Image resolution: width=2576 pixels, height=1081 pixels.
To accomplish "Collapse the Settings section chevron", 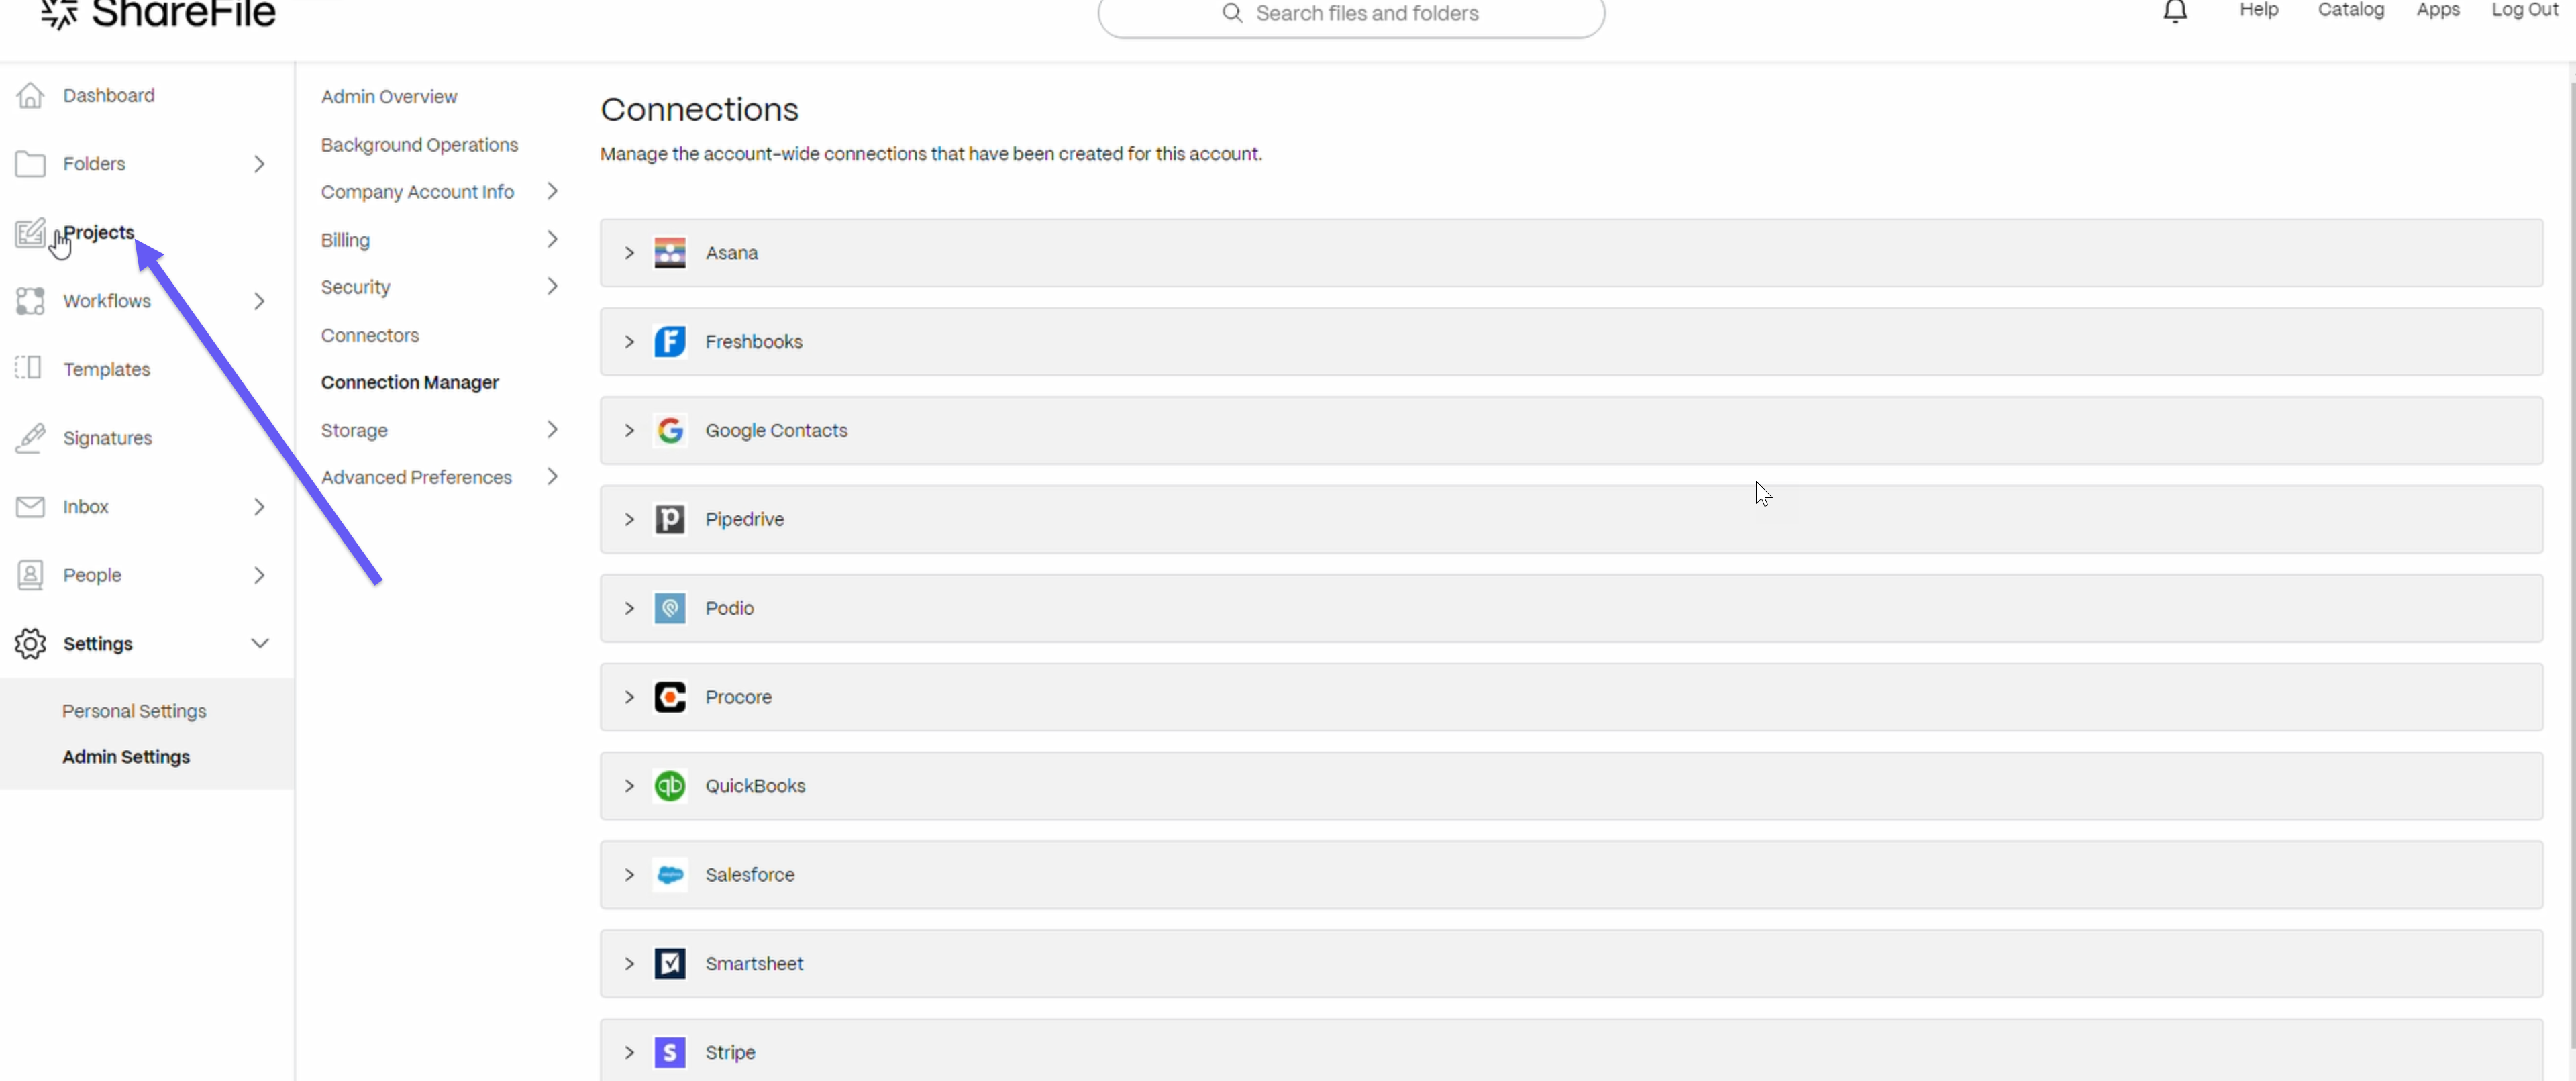I will pos(260,644).
